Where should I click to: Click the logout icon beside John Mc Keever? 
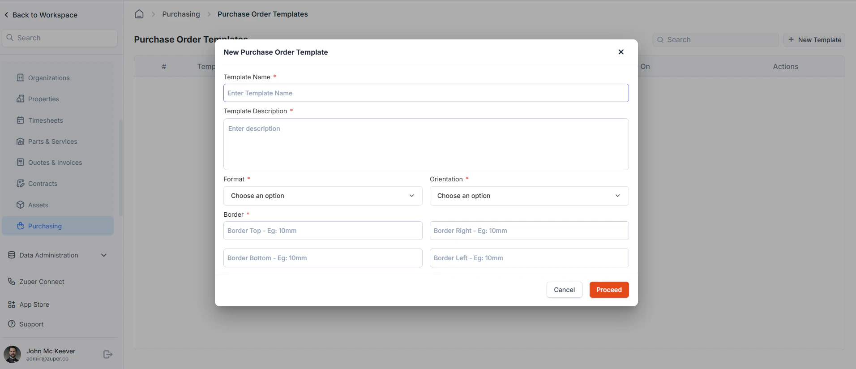click(x=108, y=354)
